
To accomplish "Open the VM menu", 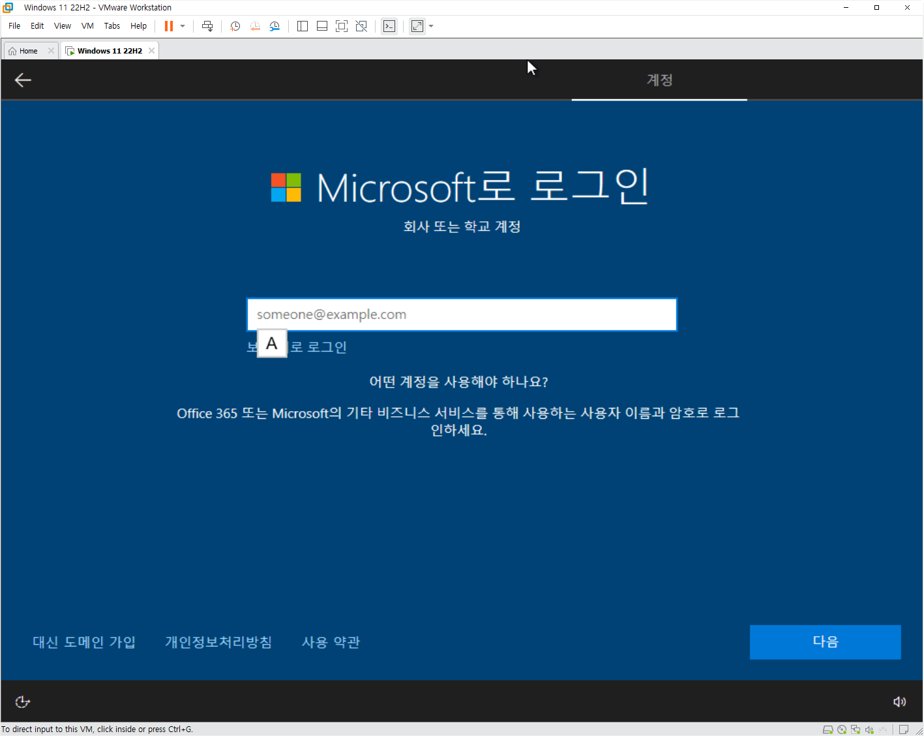I will [x=87, y=26].
